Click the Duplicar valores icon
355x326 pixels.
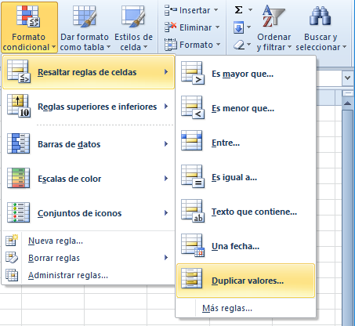pos(192,278)
